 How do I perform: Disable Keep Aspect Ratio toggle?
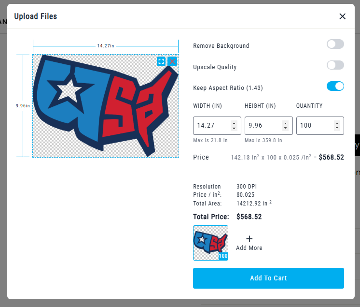point(335,86)
